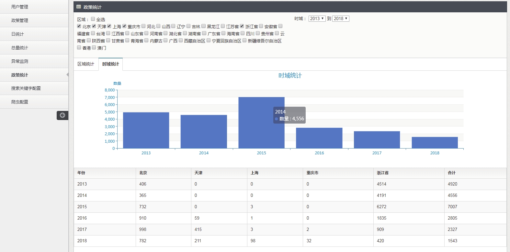Click the 2017 chart bar
Viewport: 510px width, 252px height.
coord(377,140)
